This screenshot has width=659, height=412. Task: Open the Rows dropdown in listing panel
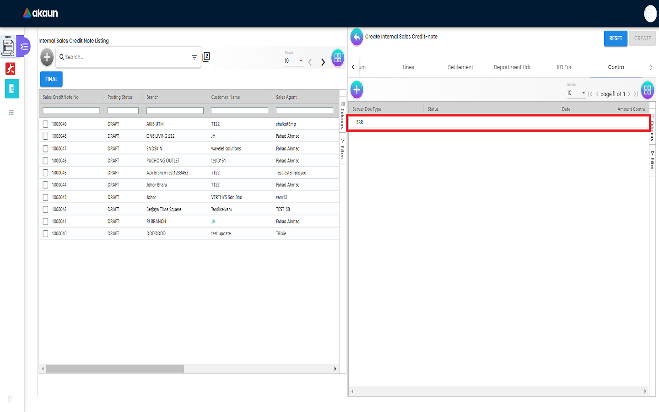click(294, 61)
